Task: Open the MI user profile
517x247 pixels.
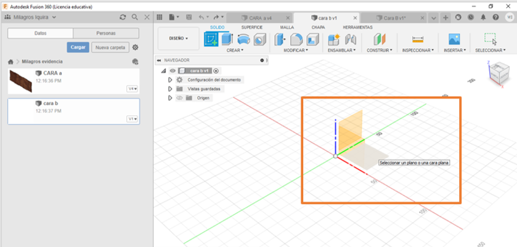Action: click(509, 17)
